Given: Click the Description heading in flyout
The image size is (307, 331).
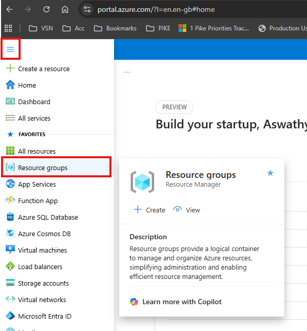Looking at the screenshot, I should (148, 237).
